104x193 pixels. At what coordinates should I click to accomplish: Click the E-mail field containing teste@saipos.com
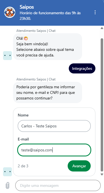(54, 150)
